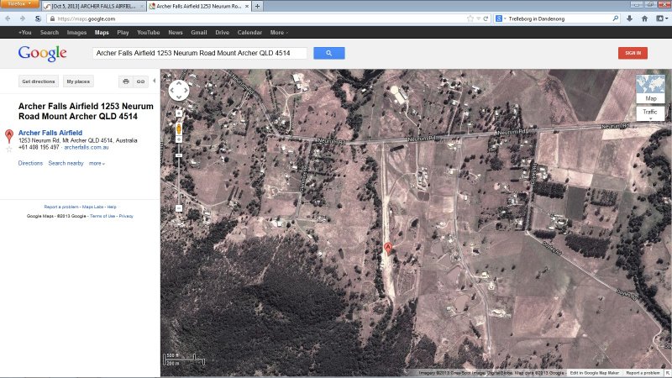Go to the browser home page icon
This screenshot has height=378, width=672.
tap(644, 18)
